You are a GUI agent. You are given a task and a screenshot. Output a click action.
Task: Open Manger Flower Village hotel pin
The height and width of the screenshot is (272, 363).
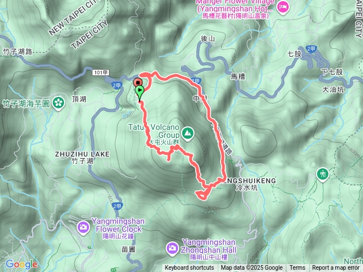tap(283, 7)
